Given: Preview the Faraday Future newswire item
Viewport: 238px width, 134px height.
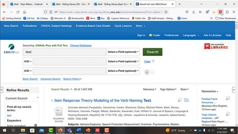Looking at the screenshot, I should click(228, 98).
